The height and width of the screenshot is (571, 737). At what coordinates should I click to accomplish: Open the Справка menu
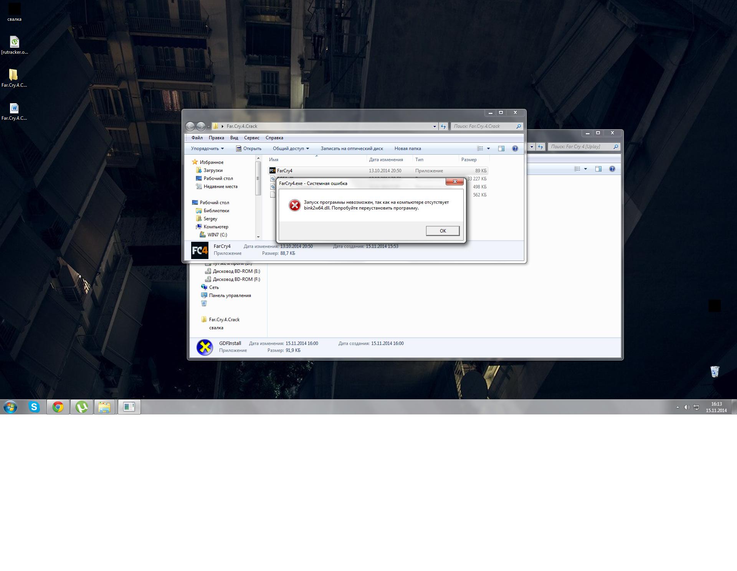coord(274,138)
